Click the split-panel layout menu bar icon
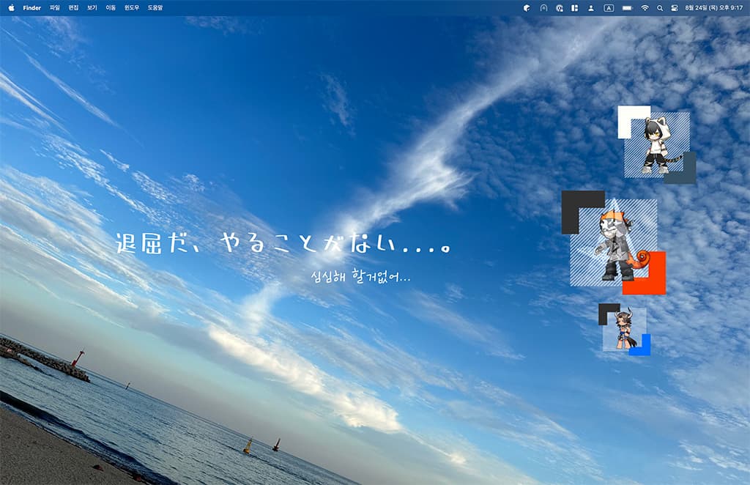 point(575,7)
